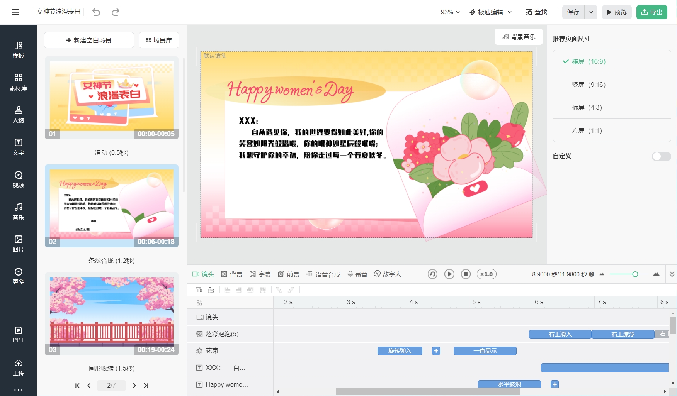Open the 人物 characters panel
677x396 pixels.
[18, 114]
